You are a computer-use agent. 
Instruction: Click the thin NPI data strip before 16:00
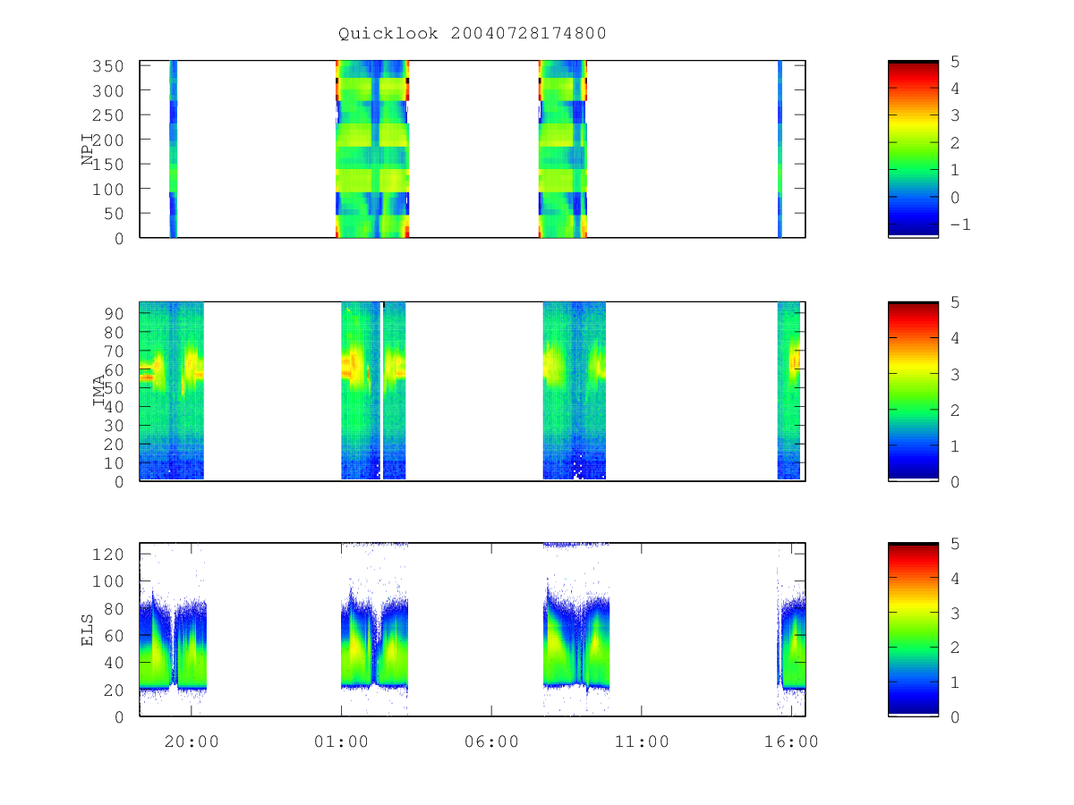[780, 148]
